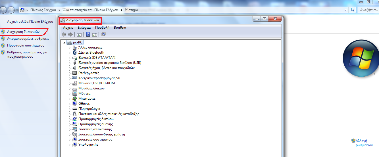
Task: Click the show/hide console tree toolbar icon
Action: coord(79,34)
